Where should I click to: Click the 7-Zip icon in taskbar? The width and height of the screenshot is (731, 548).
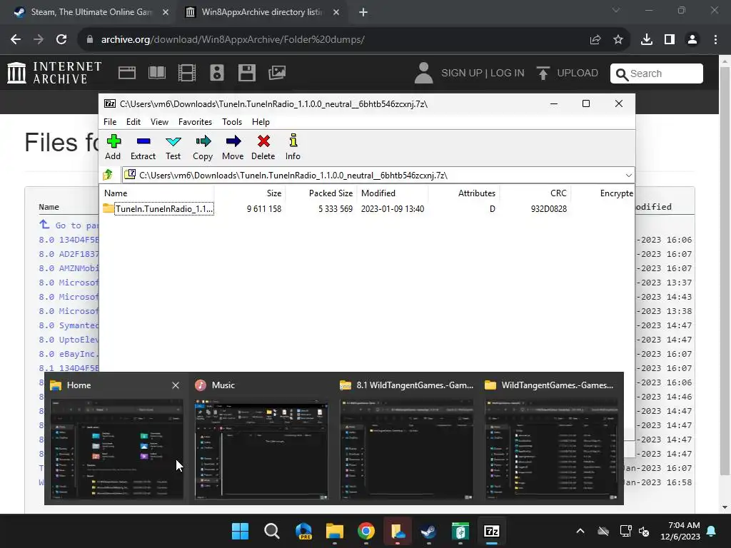tap(491, 531)
